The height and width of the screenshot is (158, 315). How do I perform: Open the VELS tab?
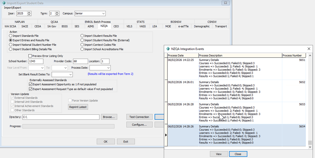click(x=129, y=26)
